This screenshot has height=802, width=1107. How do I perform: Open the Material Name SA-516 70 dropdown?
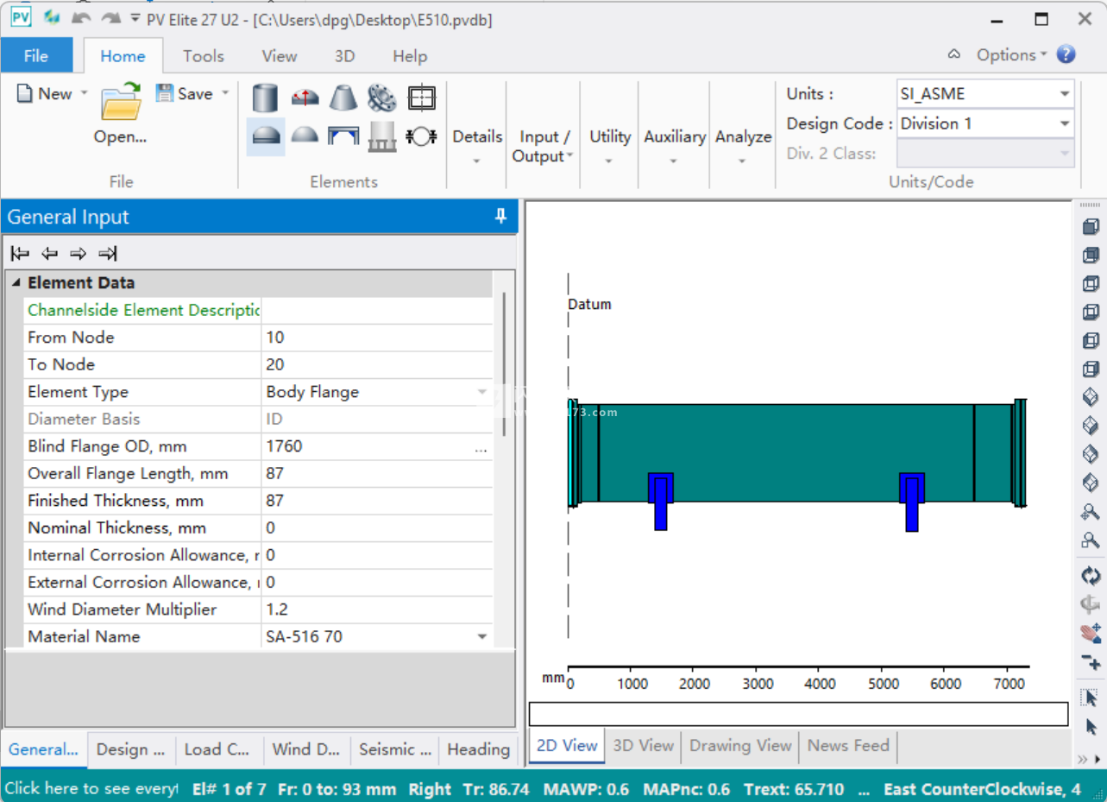pos(482,637)
